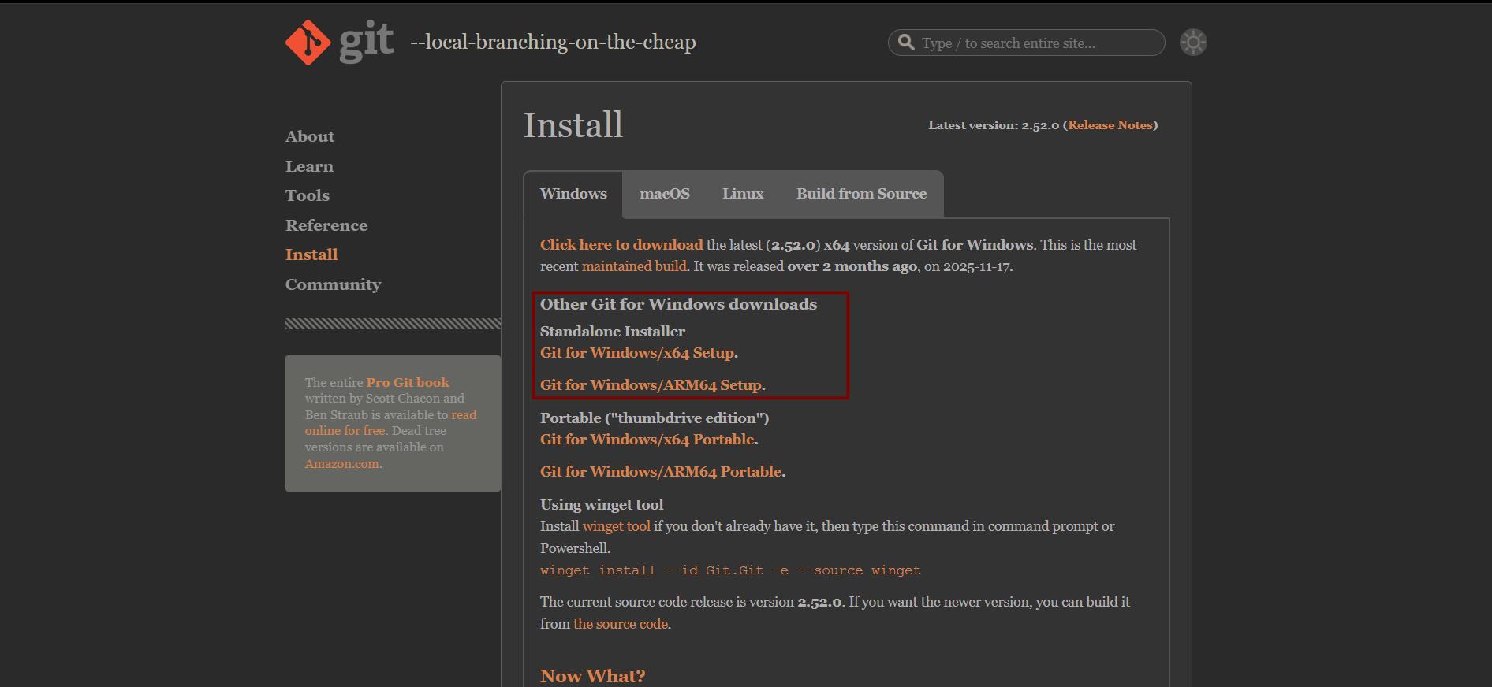Click 'Other Git for Windows downloads' heading
This screenshot has height=687, width=1492.
[x=678, y=304]
